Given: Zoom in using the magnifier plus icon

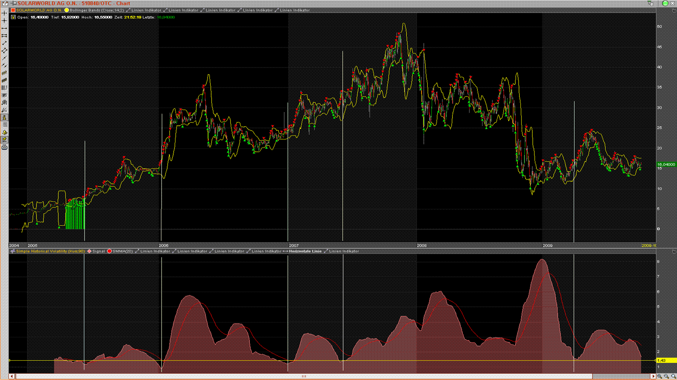Looking at the screenshot, I should click(x=660, y=376).
